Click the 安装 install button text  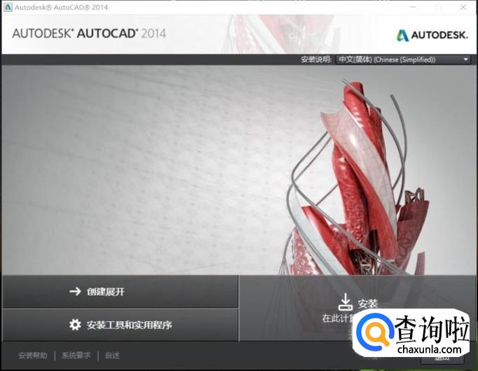pos(368,304)
